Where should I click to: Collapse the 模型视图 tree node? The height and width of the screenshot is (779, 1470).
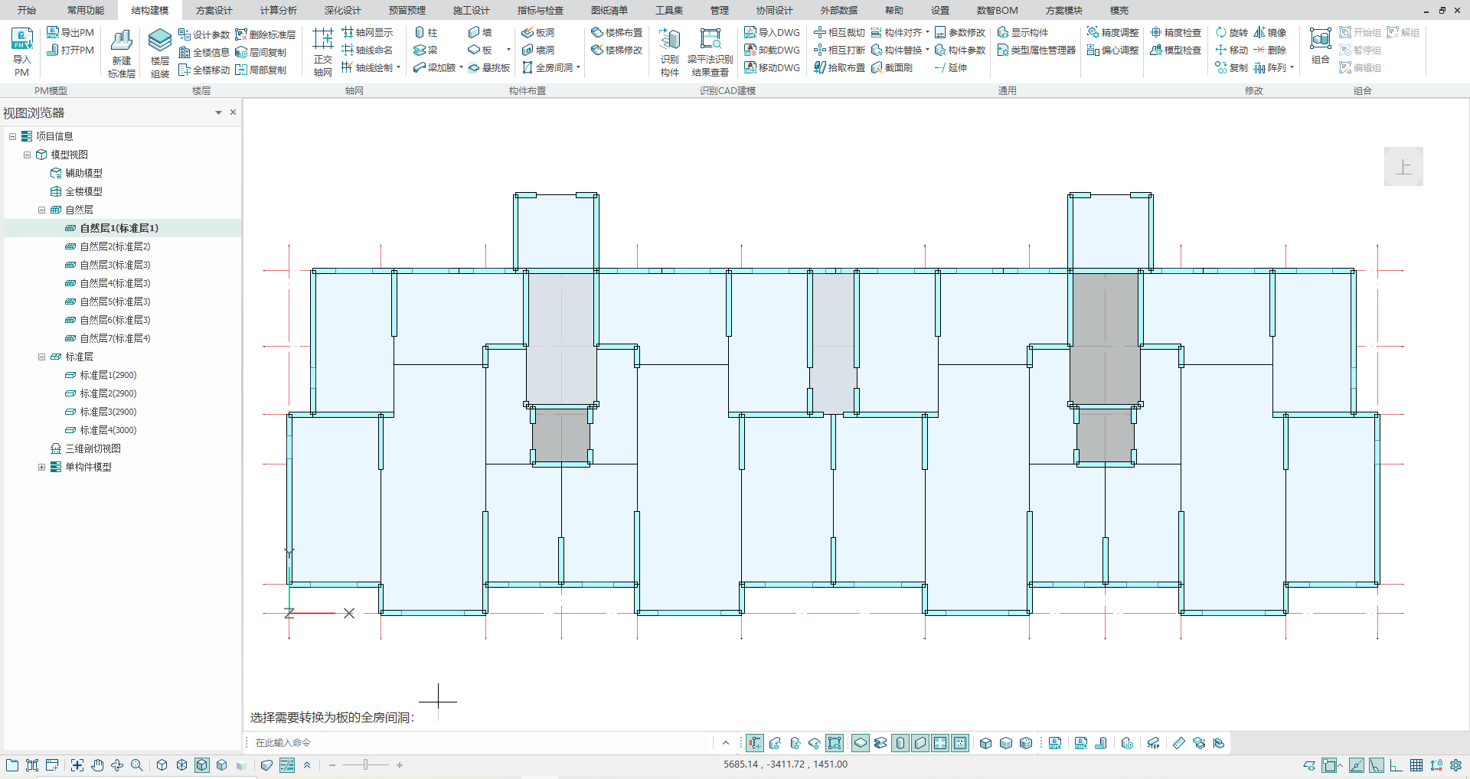pyautogui.click(x=28, y=155)
